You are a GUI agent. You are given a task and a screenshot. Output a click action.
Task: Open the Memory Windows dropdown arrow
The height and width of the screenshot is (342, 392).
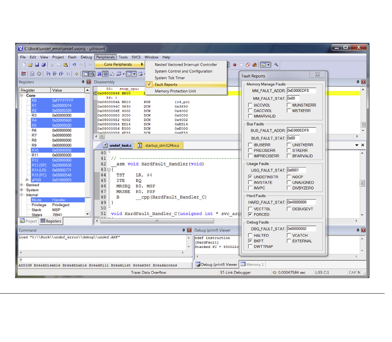[134, 74]
